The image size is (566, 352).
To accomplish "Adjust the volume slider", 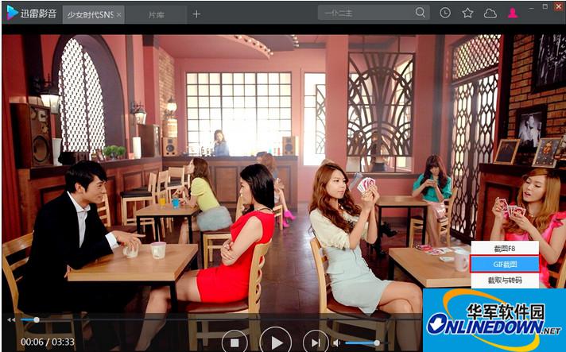I will 362,342.
